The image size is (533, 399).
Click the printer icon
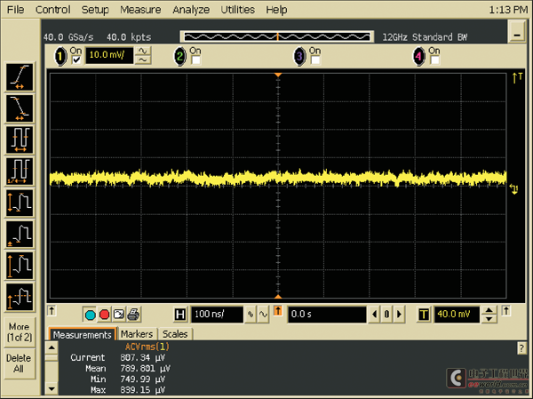133,315
